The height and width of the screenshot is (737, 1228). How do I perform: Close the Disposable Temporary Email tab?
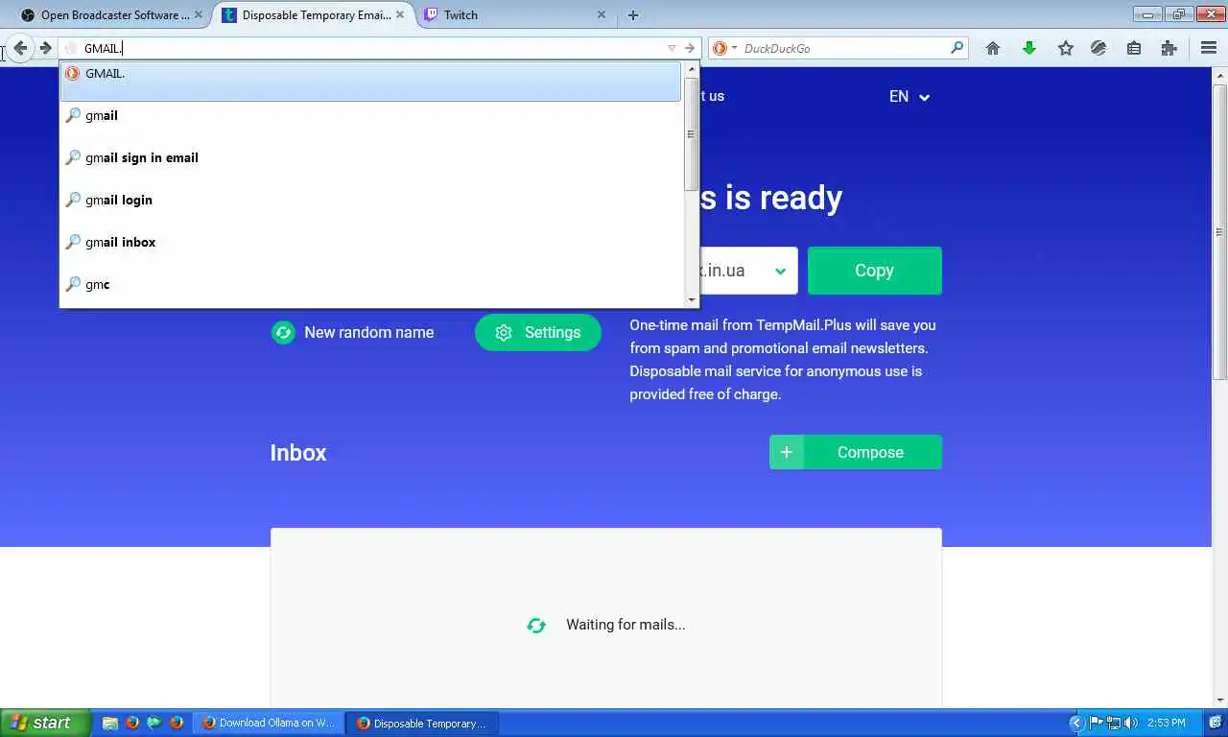click(400, 14)
